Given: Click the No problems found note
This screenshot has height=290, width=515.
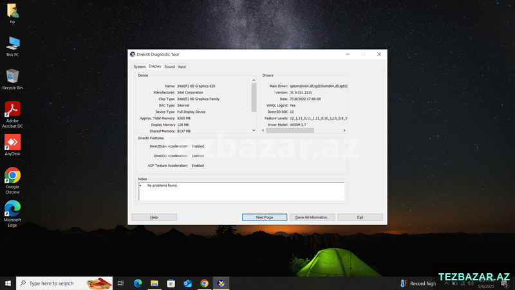Looking at the screenshot, I should [x=162, y=186].
